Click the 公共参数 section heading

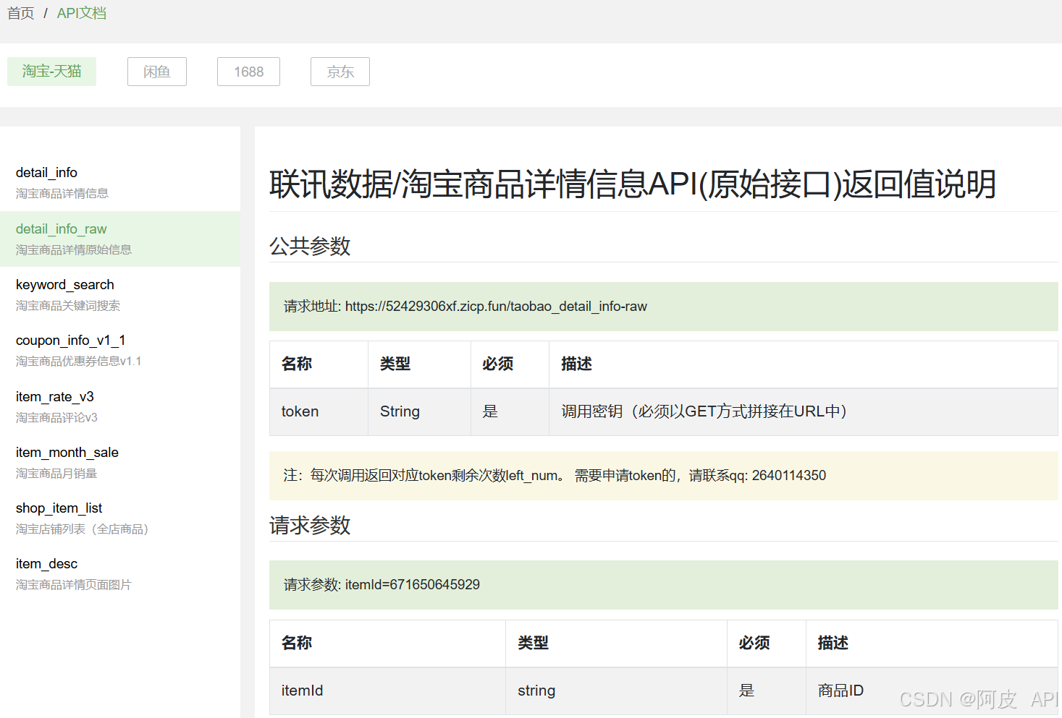310,246
